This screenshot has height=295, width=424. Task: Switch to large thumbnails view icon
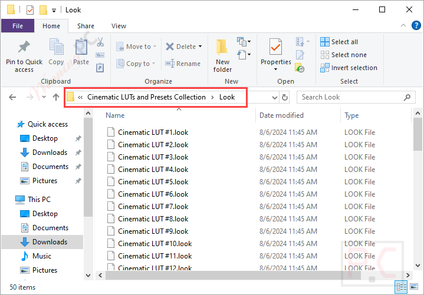pyautogui.click(x=414, y=287)
